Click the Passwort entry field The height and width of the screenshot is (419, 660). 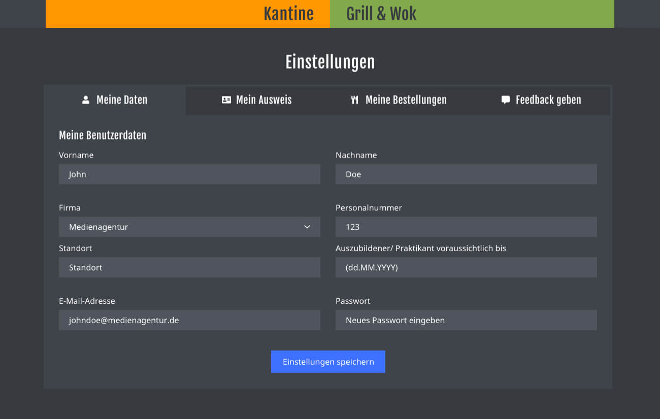pyautogui.click(x=466, y=320)
